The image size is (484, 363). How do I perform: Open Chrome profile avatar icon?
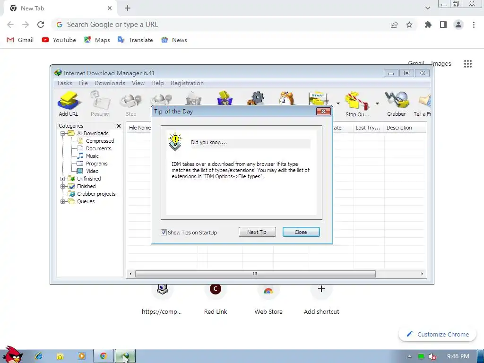[x=458, y=25]
